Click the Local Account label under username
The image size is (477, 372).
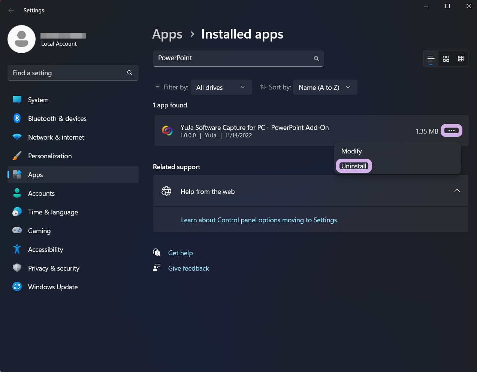tap(59, 44)
